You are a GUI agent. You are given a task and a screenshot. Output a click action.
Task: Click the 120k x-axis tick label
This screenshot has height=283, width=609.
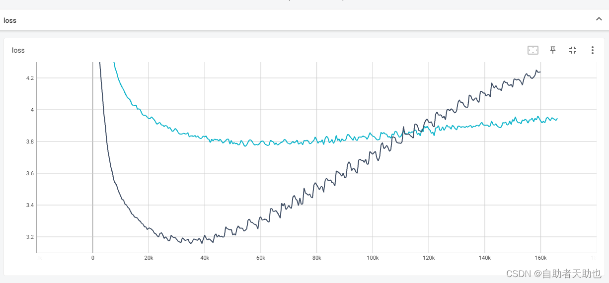coord(429,258)
